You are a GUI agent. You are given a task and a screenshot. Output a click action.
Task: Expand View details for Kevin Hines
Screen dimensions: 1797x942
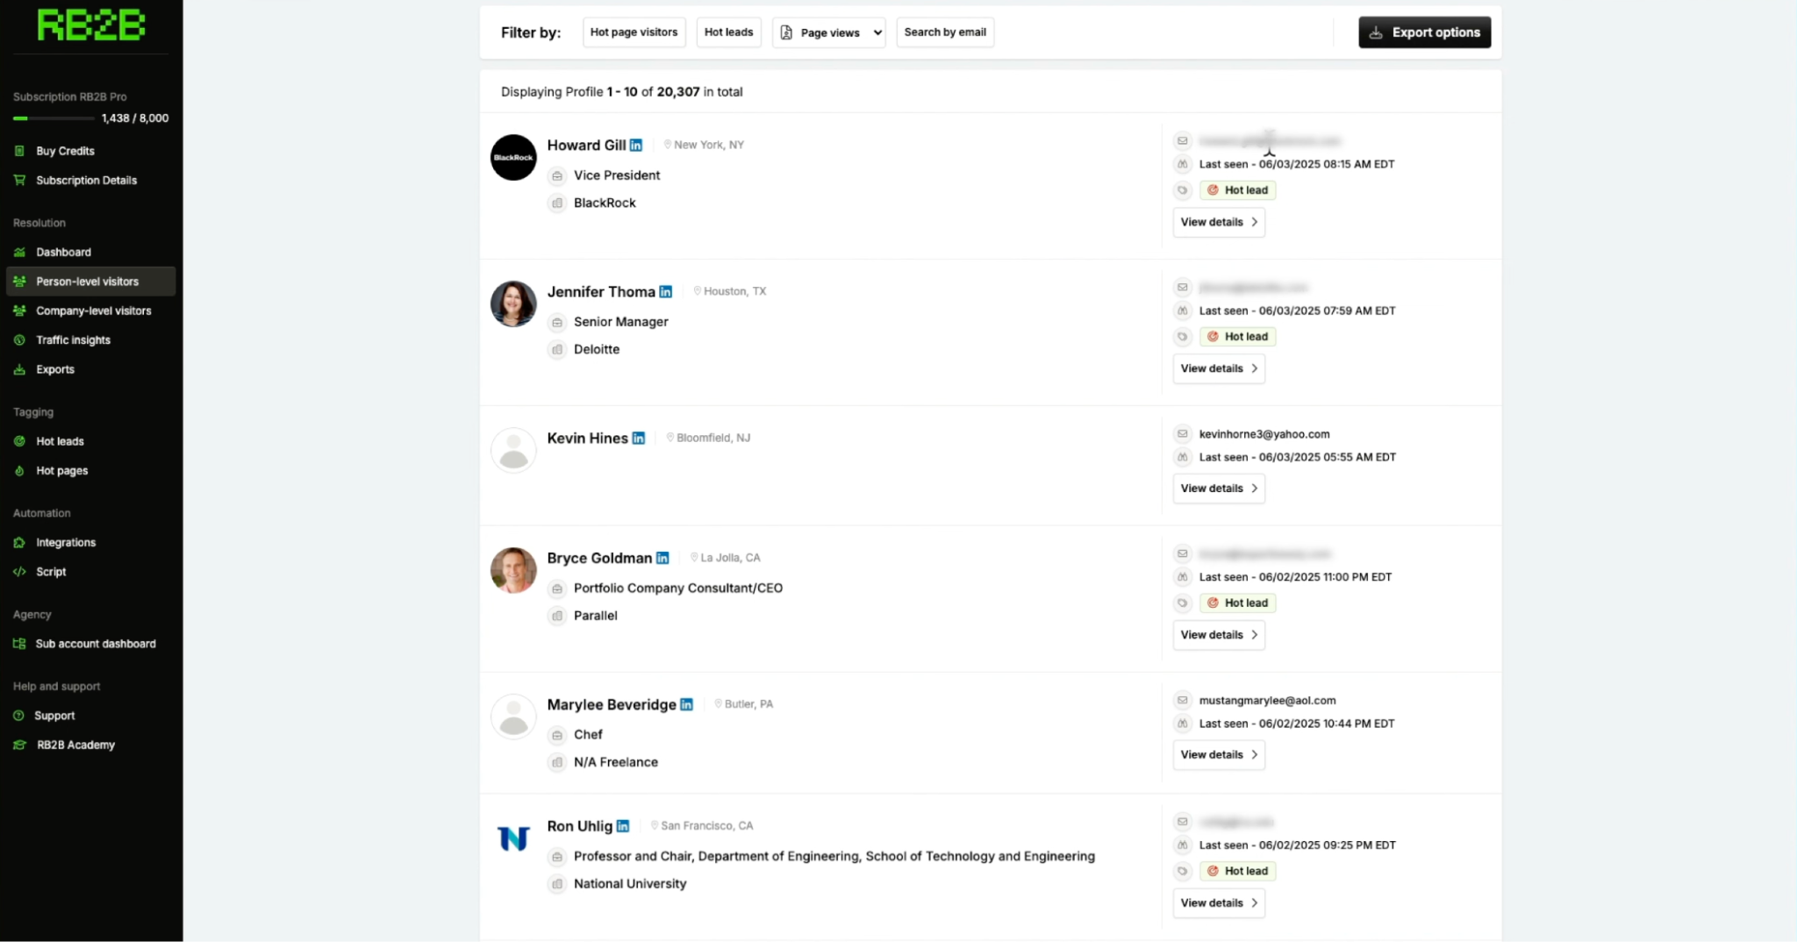coord(1219,489)
